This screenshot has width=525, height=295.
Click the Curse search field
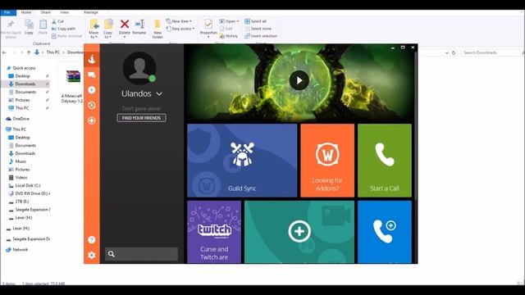(141, 254)
